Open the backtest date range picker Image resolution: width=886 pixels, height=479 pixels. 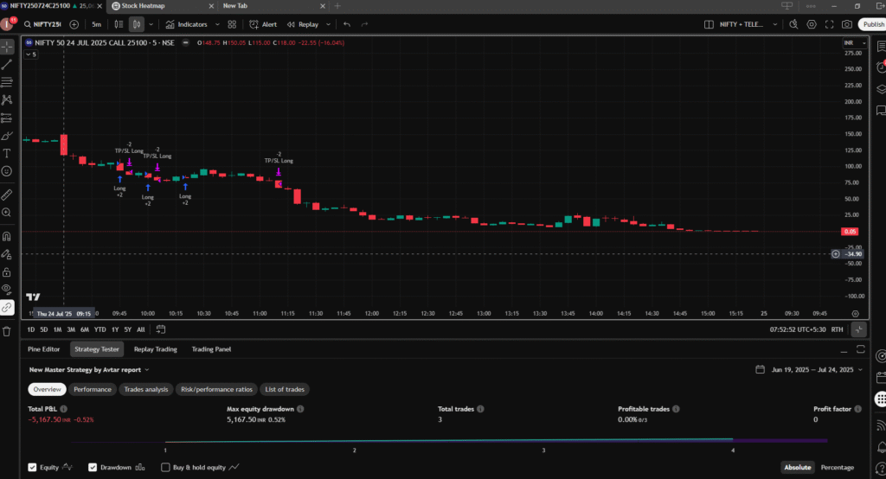[809, 370]
